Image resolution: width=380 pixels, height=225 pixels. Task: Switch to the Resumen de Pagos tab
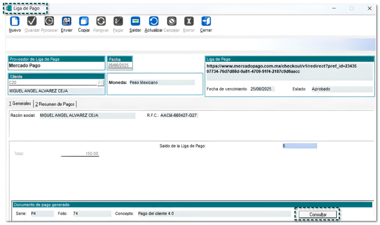[x=55, y=104]
